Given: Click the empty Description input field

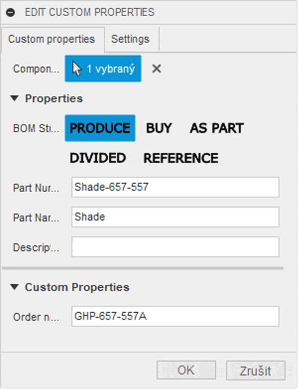Looking at the screenshot, I should 176,247.
